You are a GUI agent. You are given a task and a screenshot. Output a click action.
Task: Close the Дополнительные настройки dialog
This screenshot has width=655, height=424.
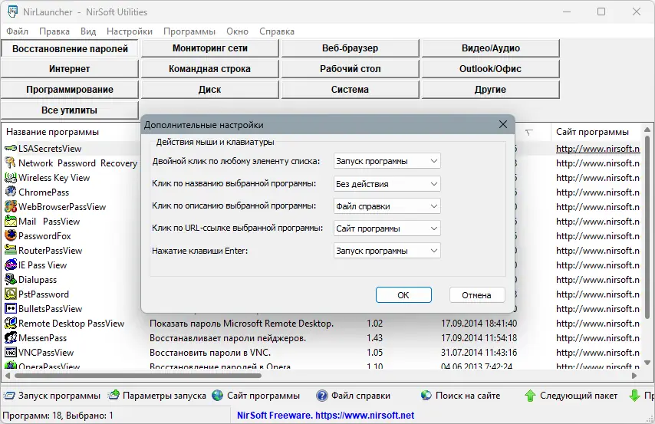click(x=503, y=124)
